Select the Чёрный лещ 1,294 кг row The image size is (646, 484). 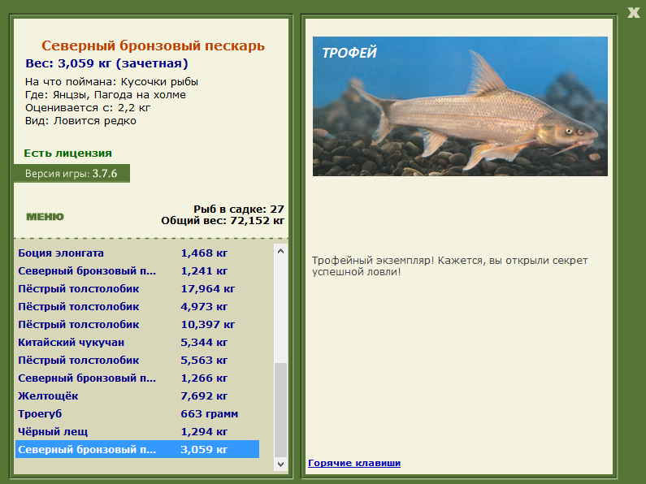pyautogui.click(x=137, y=432)
